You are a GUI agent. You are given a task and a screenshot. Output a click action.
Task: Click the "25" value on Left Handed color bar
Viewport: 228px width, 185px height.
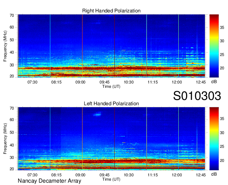[x=222, y=147]
